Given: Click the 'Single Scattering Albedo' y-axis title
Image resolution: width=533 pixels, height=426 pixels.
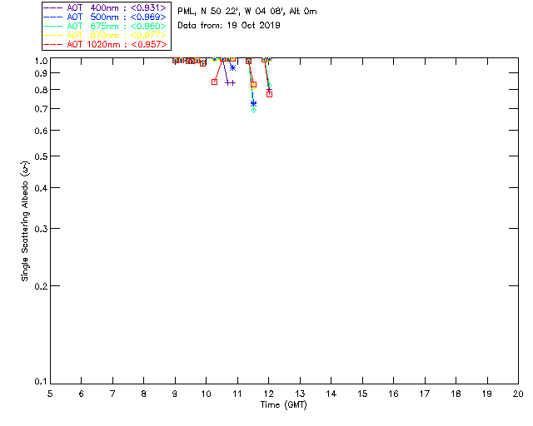Looking at the screenshot, I should [25, 221].
